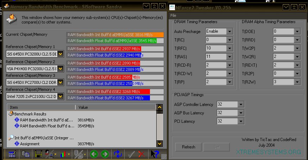Open the user/computer connection dropdown icon
This screenshot has height=160, width=308.
50,154
